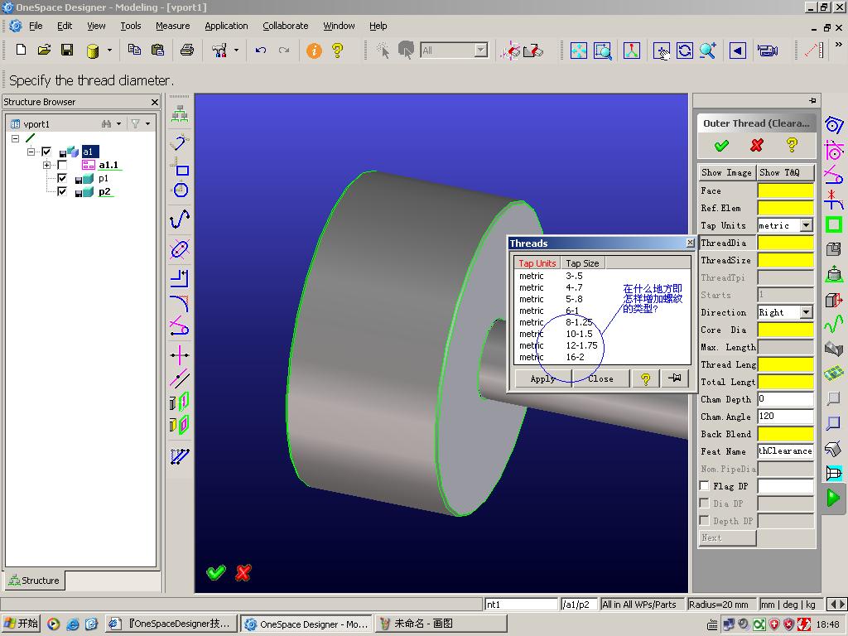
Task: Click the Save diskette toolbar icon
Action: point(67,51)
